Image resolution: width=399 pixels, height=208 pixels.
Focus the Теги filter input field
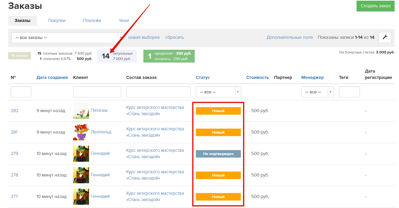click(x=349, y=92)
